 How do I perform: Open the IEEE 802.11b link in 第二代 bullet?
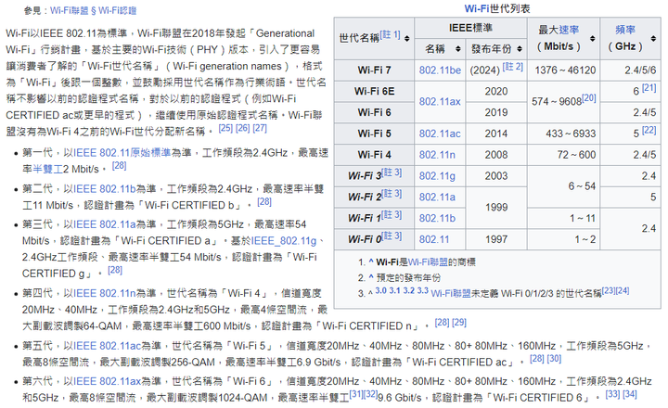tap(104, 188)
